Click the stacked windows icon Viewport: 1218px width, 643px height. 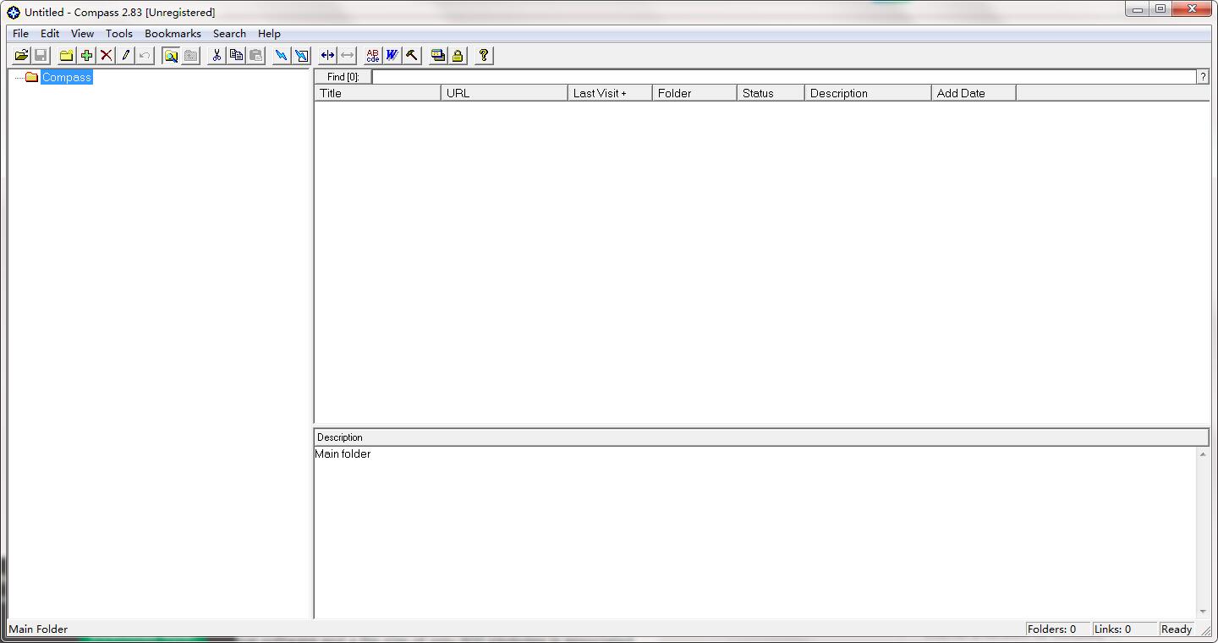438,56
